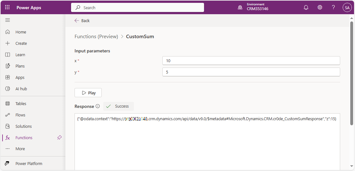Click into the x parameter input field
The height and width of the screenshot is (171, 355).
[251, 61]
